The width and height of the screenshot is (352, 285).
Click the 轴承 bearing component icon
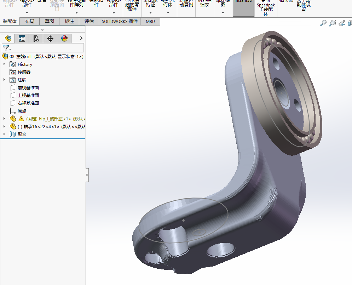tap(13, 126)
